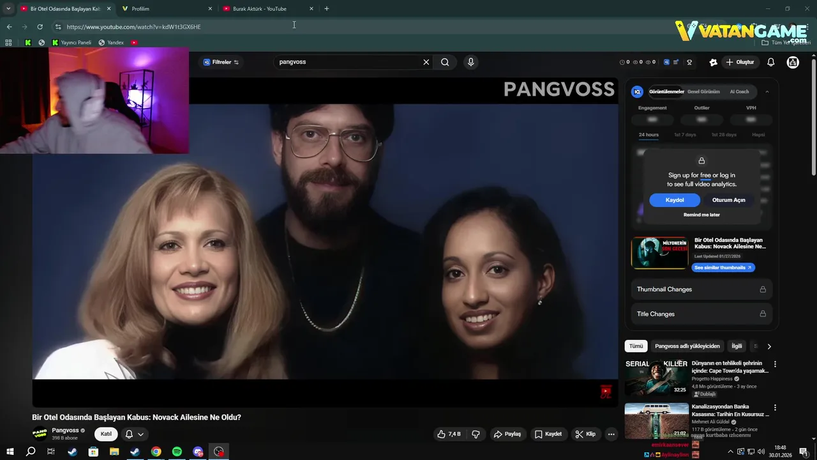Open more actions under the video
This screenshot has height=460, width=817.
coord(611,434)
